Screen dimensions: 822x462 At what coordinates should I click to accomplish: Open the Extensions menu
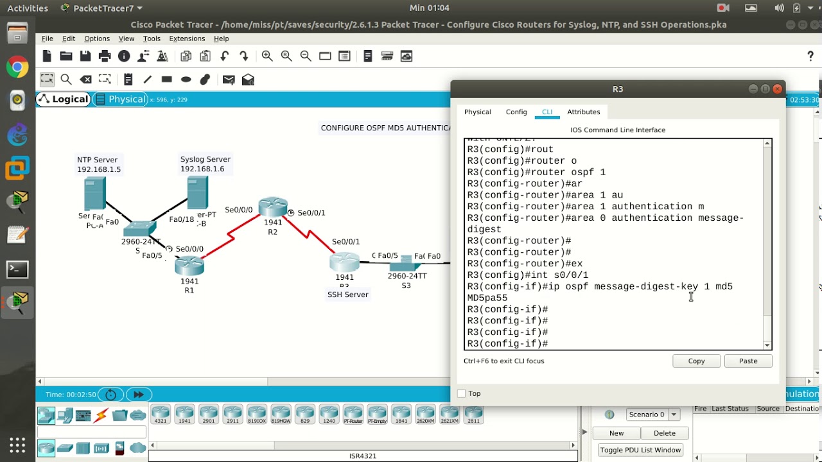click(x=187, y=38)
